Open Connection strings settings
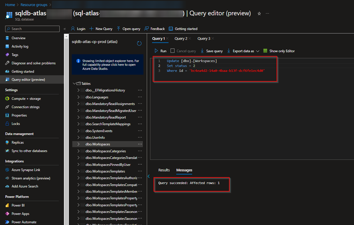This screenshot has height=225, width=354. pyautogui.click(x=25, y=107)
